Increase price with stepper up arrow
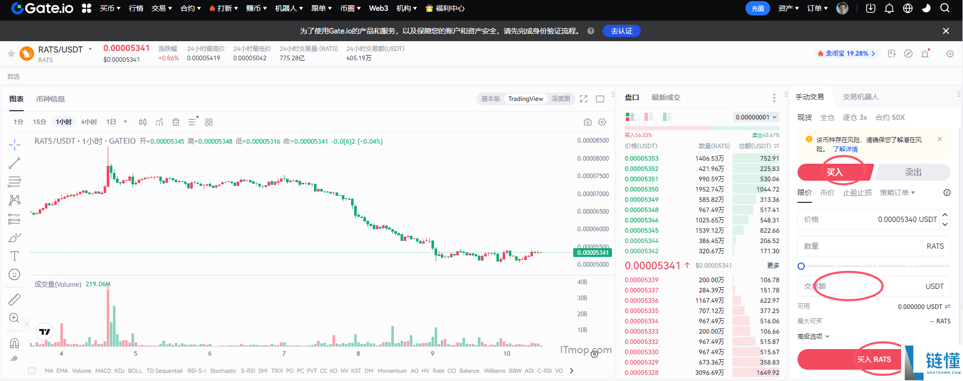Viewport: 963px width, 381px height. pos(945,215)
